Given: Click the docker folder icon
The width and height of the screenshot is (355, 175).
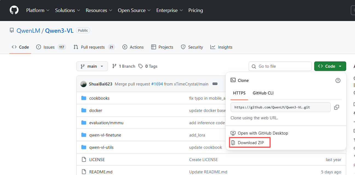Looking at the screenshot, I should click(x=84, y=110).
